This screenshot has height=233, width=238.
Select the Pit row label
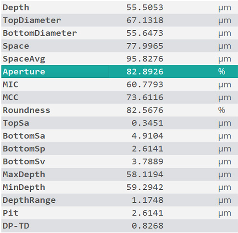pos(11,213)
